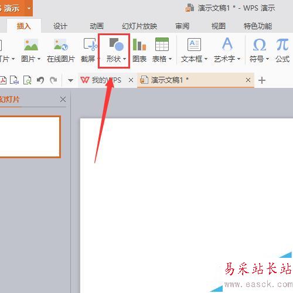The image size is (293, 293).
Task: Expand the dropdown arrow next to 片 button
Action: pos(13,59)
